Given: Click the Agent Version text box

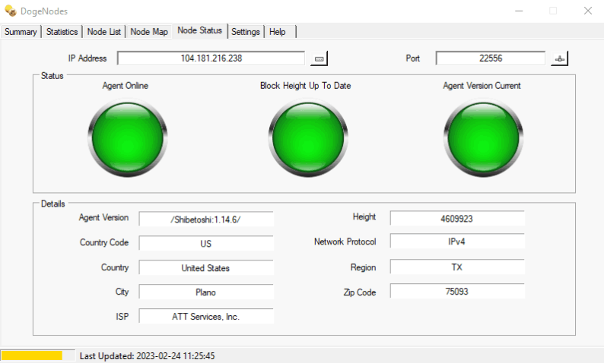Looking at the screenshot, I should coord(206,219).
